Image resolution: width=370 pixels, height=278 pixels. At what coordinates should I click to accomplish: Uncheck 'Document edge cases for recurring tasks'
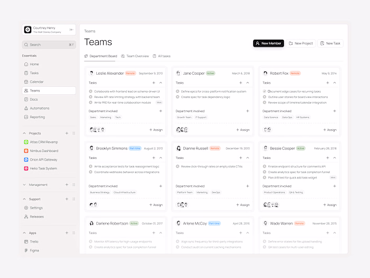(x=264, y=91)
